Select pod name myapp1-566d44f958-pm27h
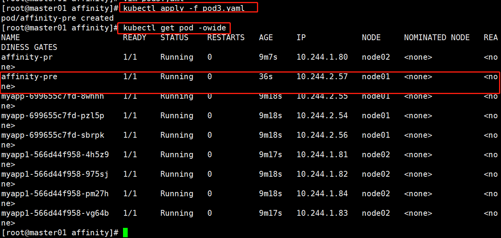 pos(55,194)
